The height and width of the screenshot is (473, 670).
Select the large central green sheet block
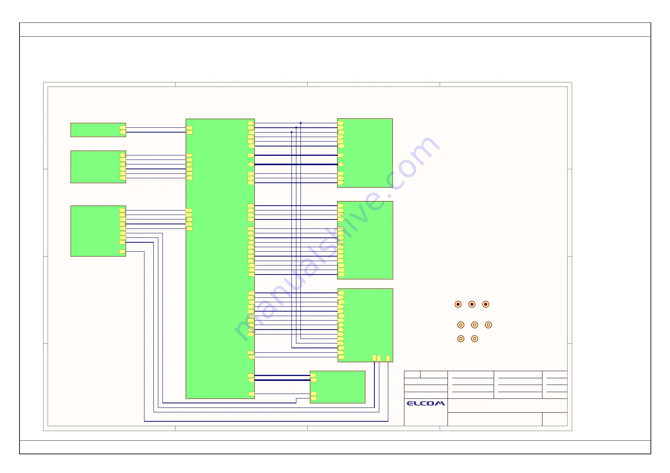click(x=220, y=259)
